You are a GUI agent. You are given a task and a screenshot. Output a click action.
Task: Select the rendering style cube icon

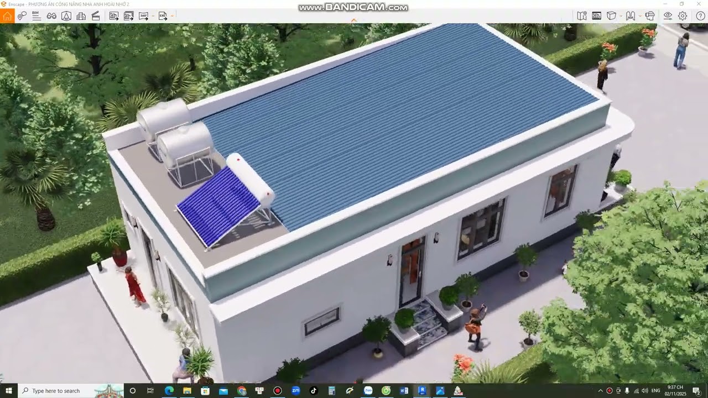pyautogui.click(x=611, y=16)
